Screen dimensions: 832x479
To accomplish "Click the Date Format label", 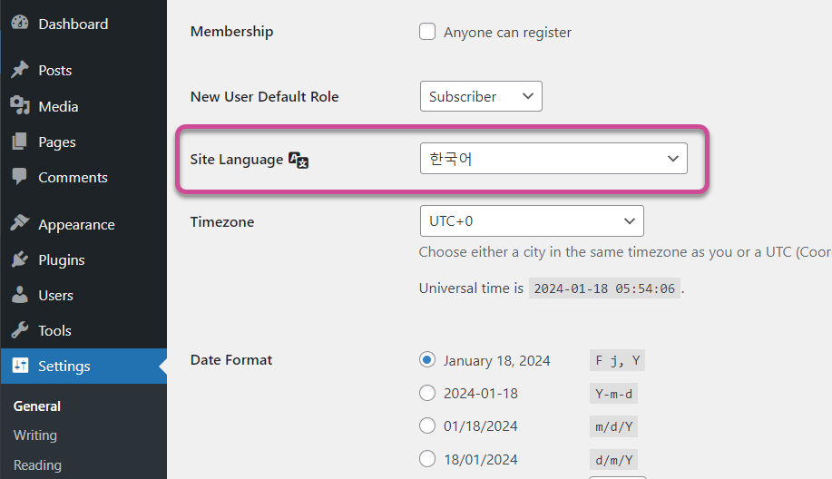I will pyautogui.click(x=231, y=359).
